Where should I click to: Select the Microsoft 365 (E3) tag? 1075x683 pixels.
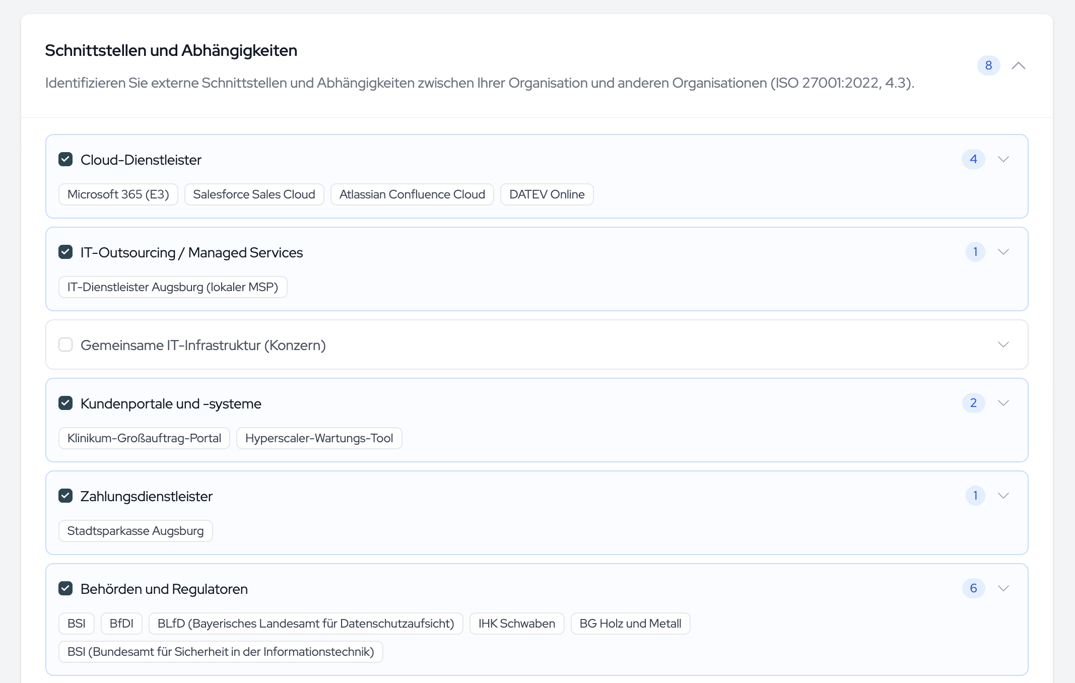[x=118, y=194]
